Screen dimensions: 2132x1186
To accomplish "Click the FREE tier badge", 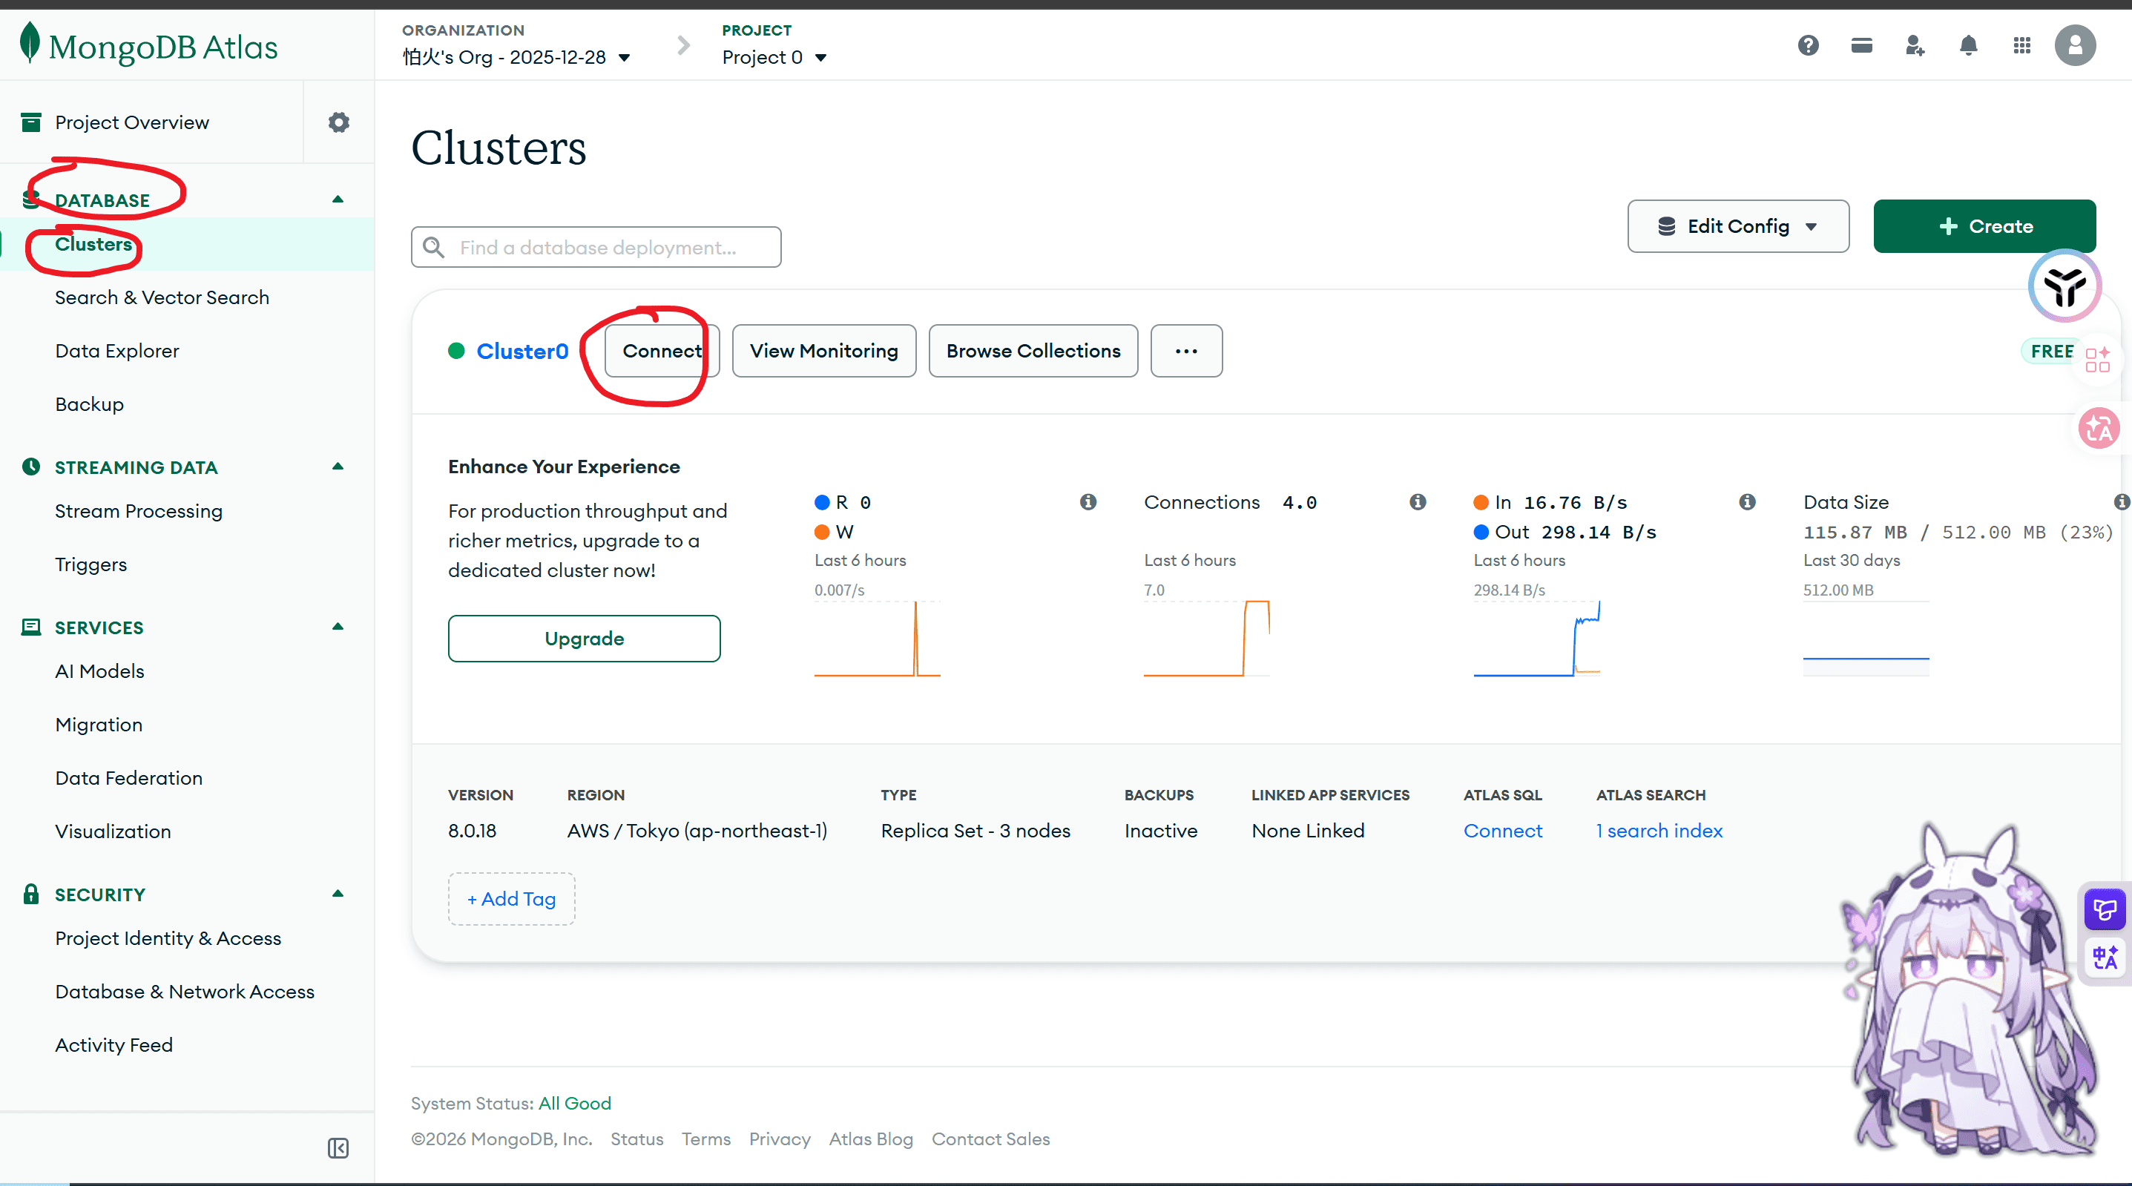I will 2050,351.
